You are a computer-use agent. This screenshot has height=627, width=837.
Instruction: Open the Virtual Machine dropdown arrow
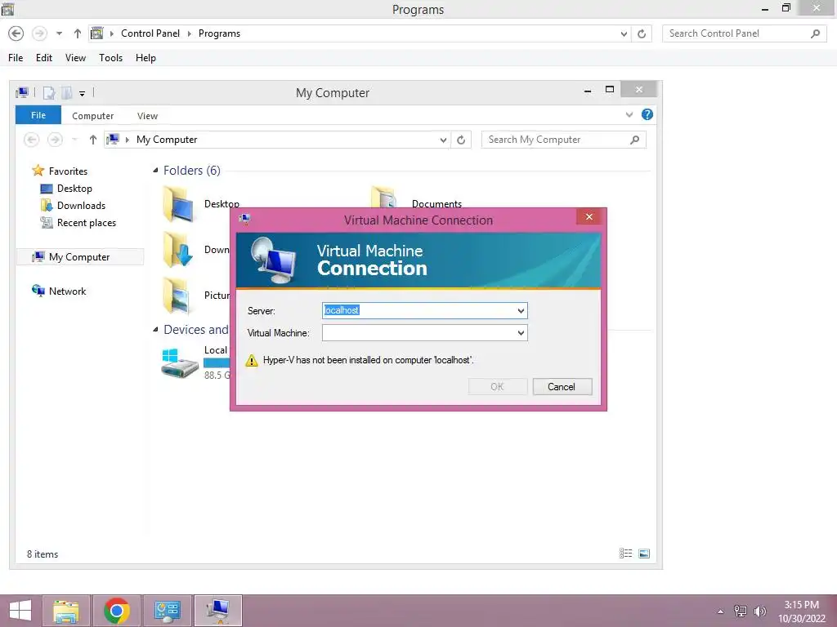[x=521, y=333]
